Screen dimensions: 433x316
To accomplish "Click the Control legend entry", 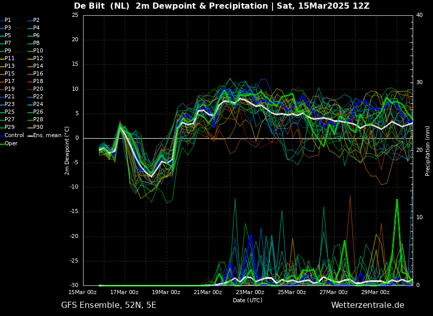I will pos(14,135).
